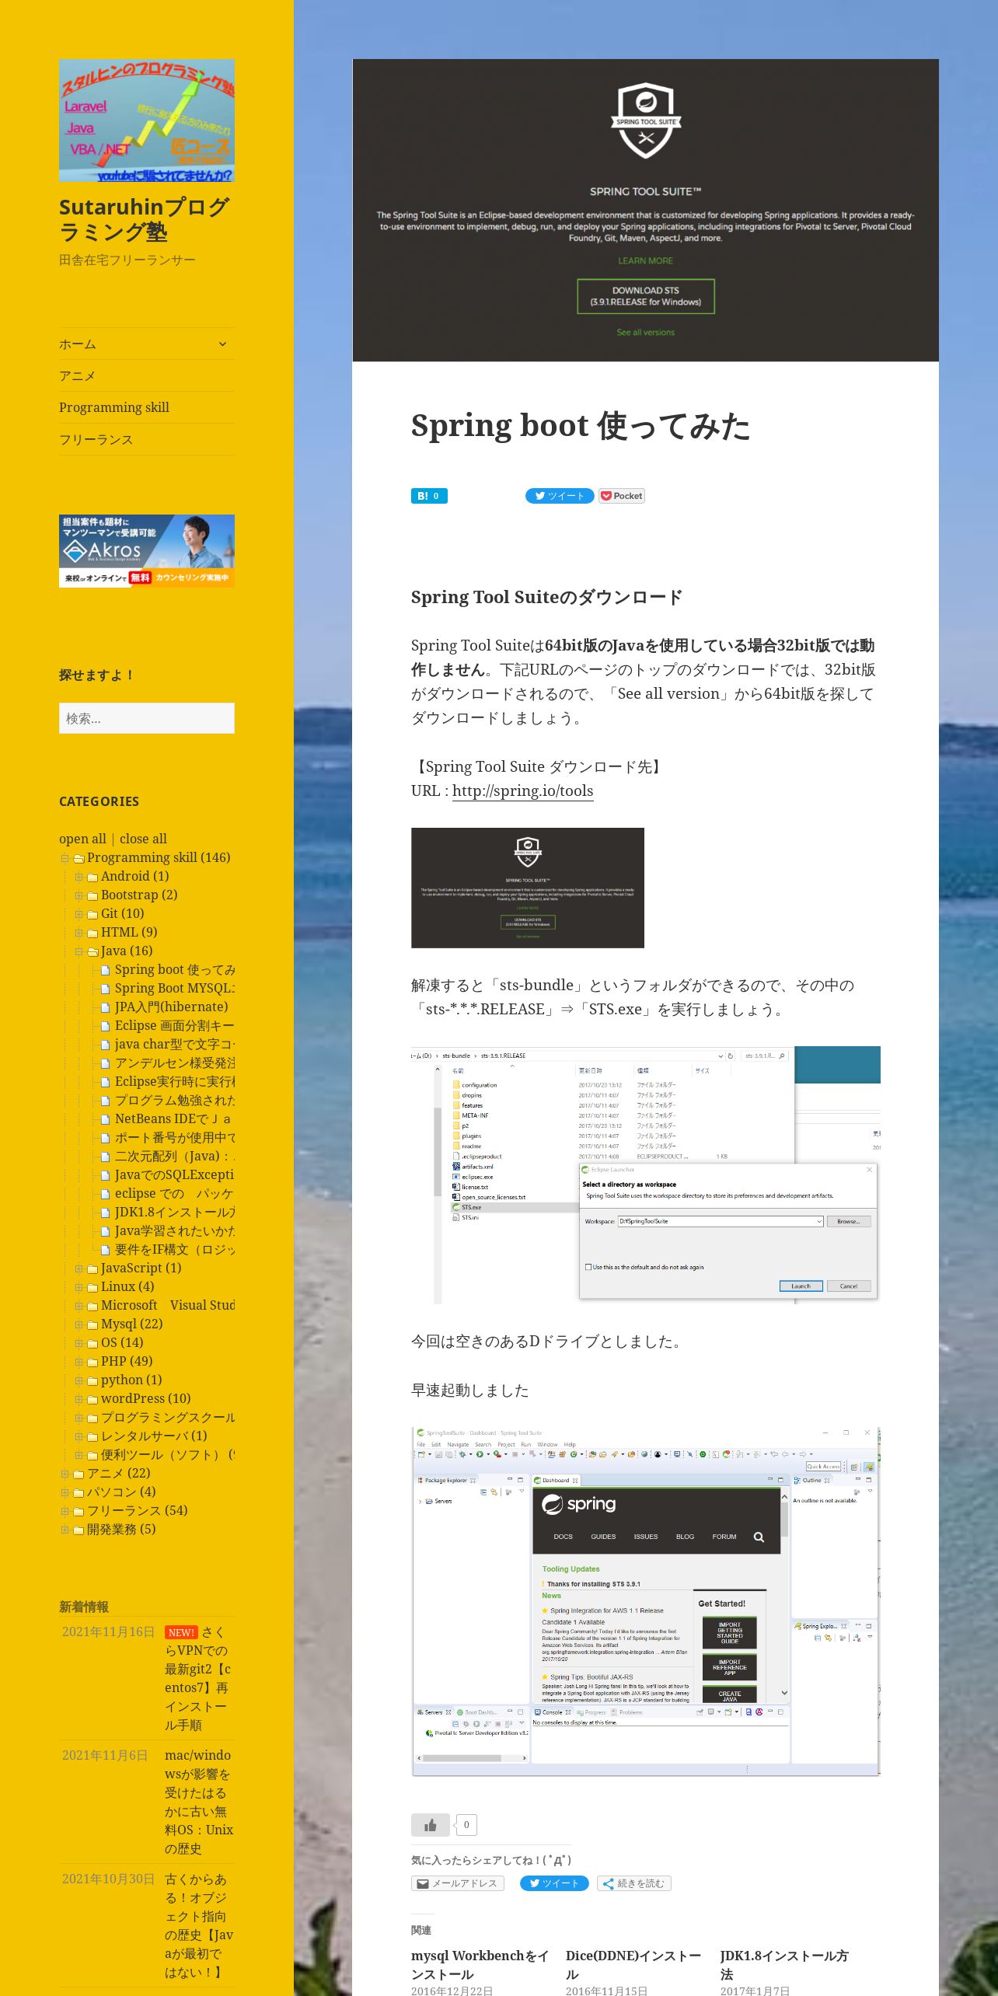Expand the ホーム menu chevron

pyautogui.click(x=222, y=344)
